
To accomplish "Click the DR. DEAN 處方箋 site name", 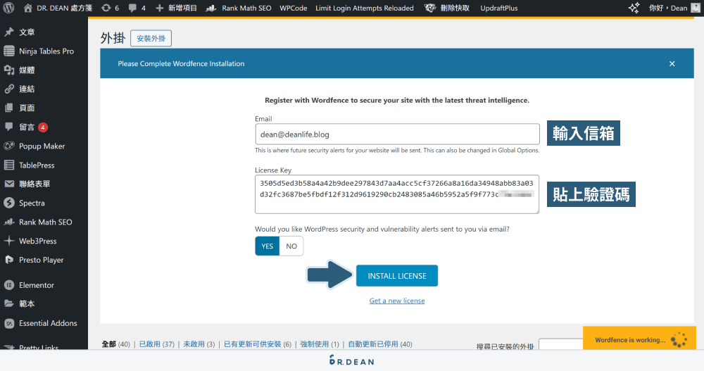I will click(x=64, y=8).
